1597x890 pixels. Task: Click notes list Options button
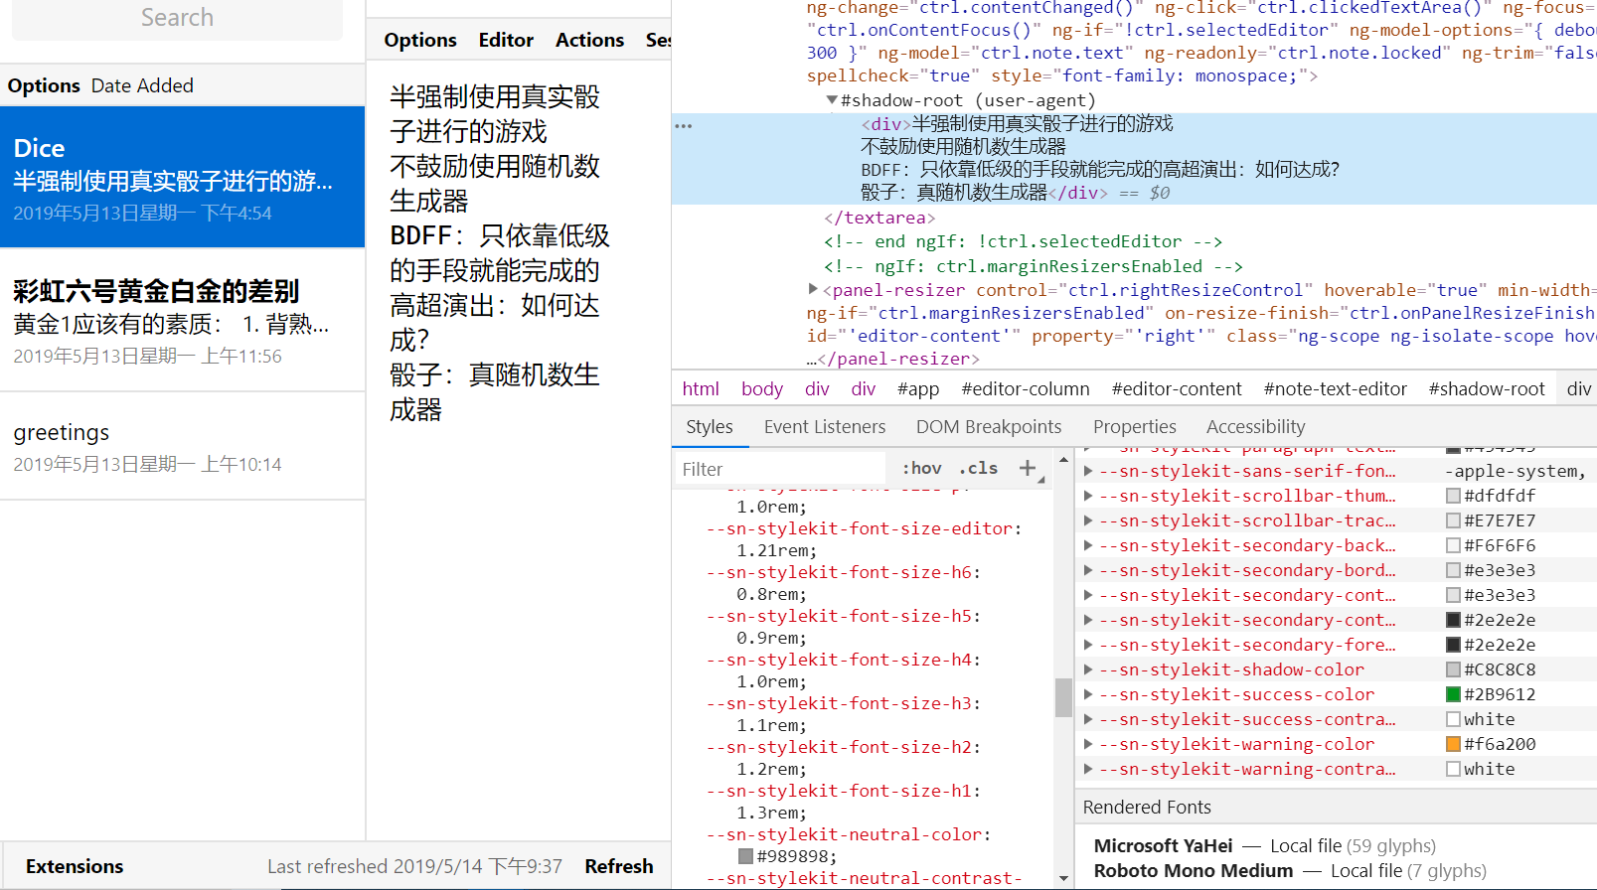click(44, 85)
